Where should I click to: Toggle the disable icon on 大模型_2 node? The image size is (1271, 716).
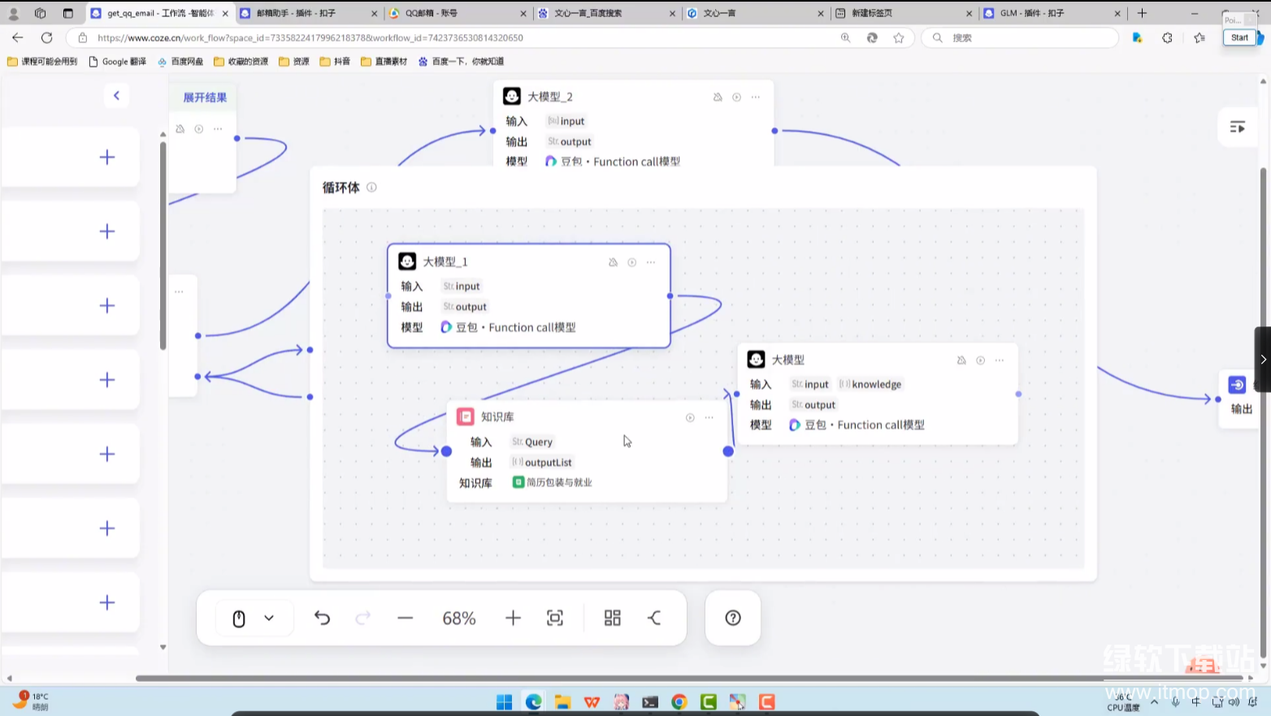tap(718, 97)
